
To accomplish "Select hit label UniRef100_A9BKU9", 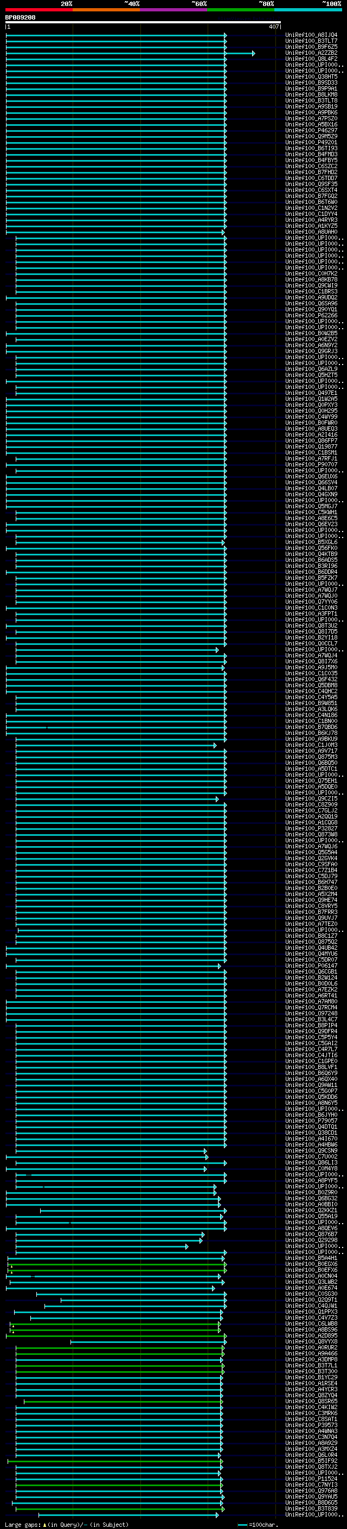I will click(311, 738).
